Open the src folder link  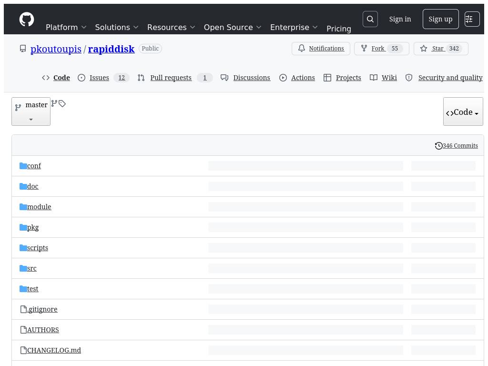click(32, 268)
